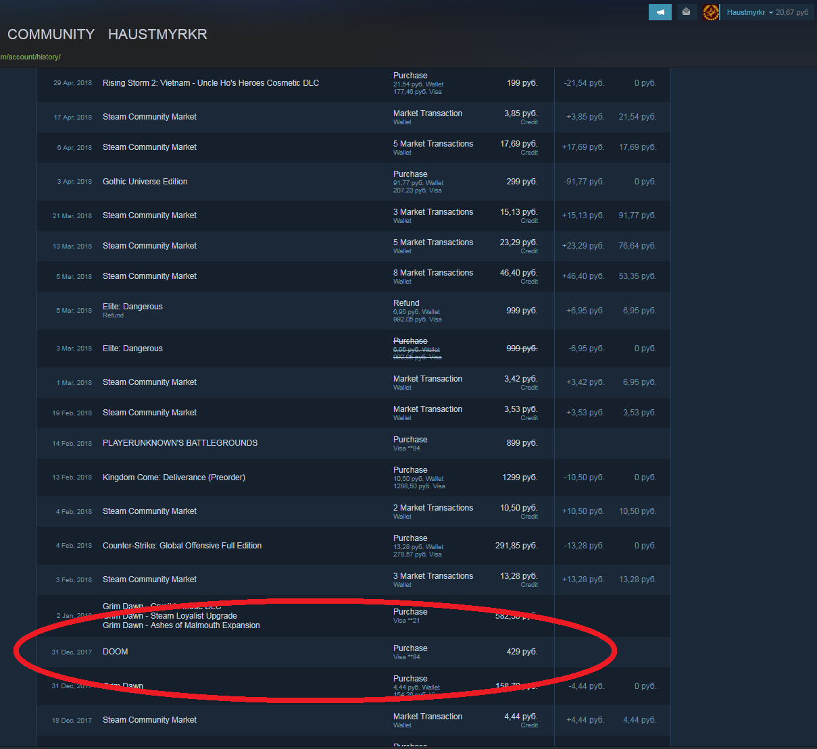Click the PLAYERUNKNOWN'S BATTLEGROUNDS purchase
This screenshot has width=817, height=749.
(180, 443)
